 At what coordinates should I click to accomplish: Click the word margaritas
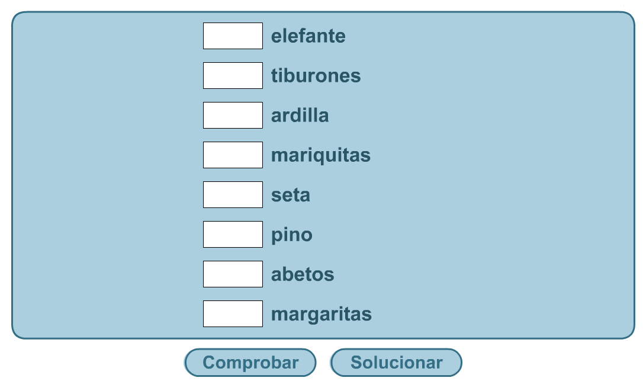tap(321, 313)
